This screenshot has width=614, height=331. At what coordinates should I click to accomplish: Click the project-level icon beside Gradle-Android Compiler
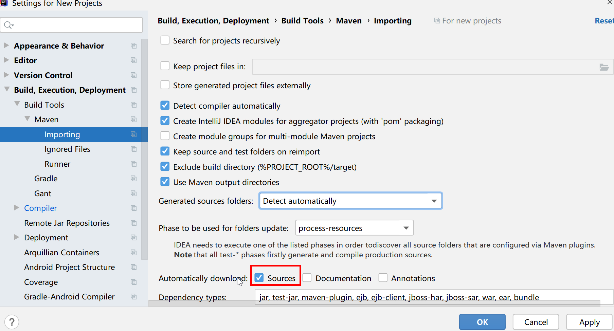tap(133, 297)
